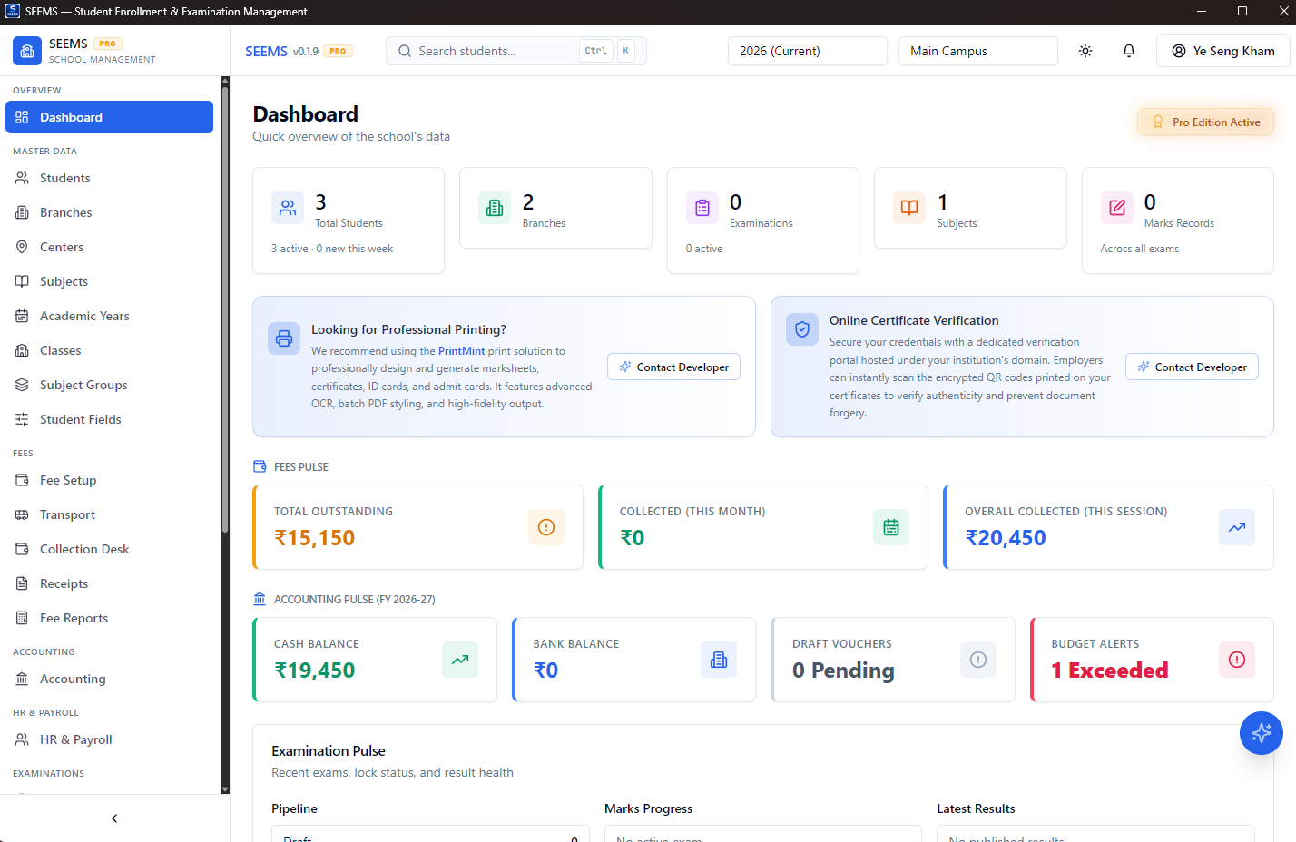The height and width of the screenshot is (842, 1296).
Task: Click the SEEMS school logo icon
Action: pyautogui.click(x=27, y=51)
